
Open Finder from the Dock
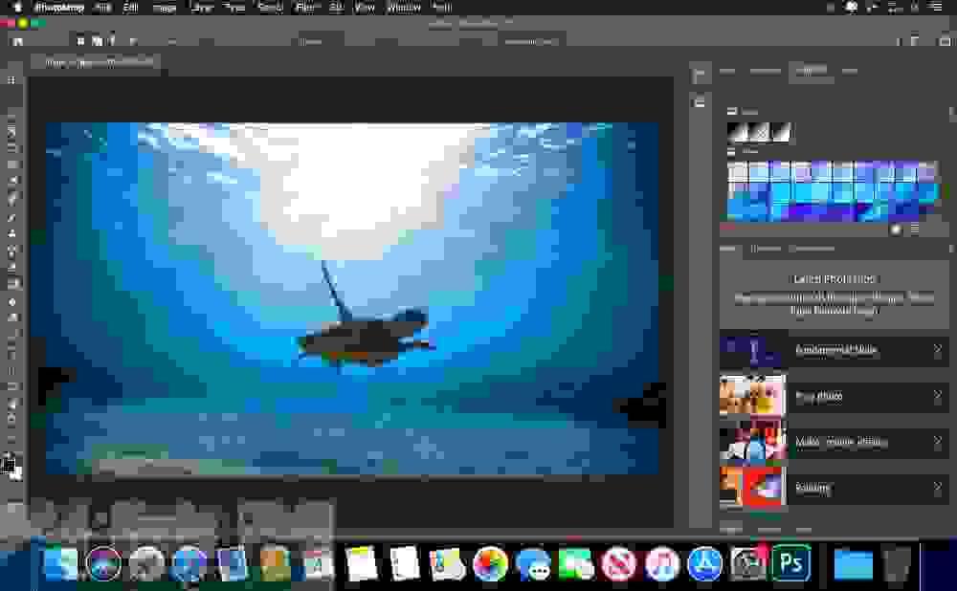tap(59, 563)
